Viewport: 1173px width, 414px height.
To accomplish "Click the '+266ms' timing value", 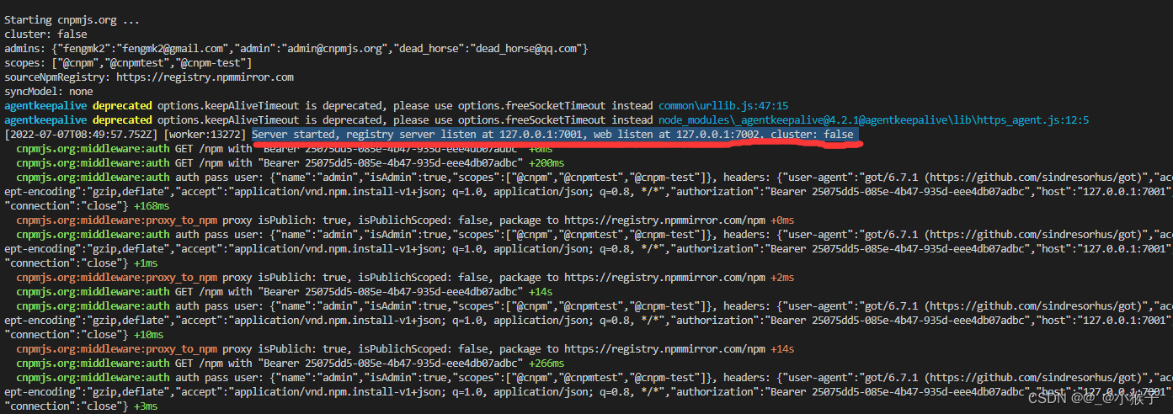I will (547, 364).
